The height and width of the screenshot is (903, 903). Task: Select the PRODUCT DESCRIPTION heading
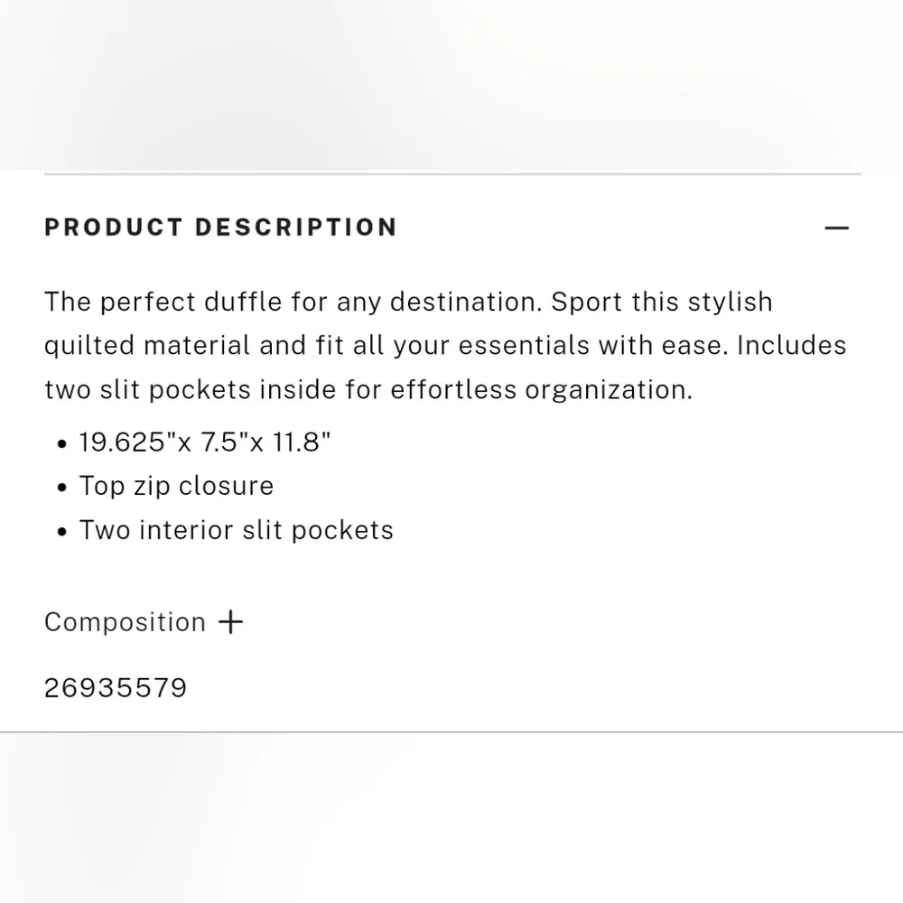pos(220,228)
